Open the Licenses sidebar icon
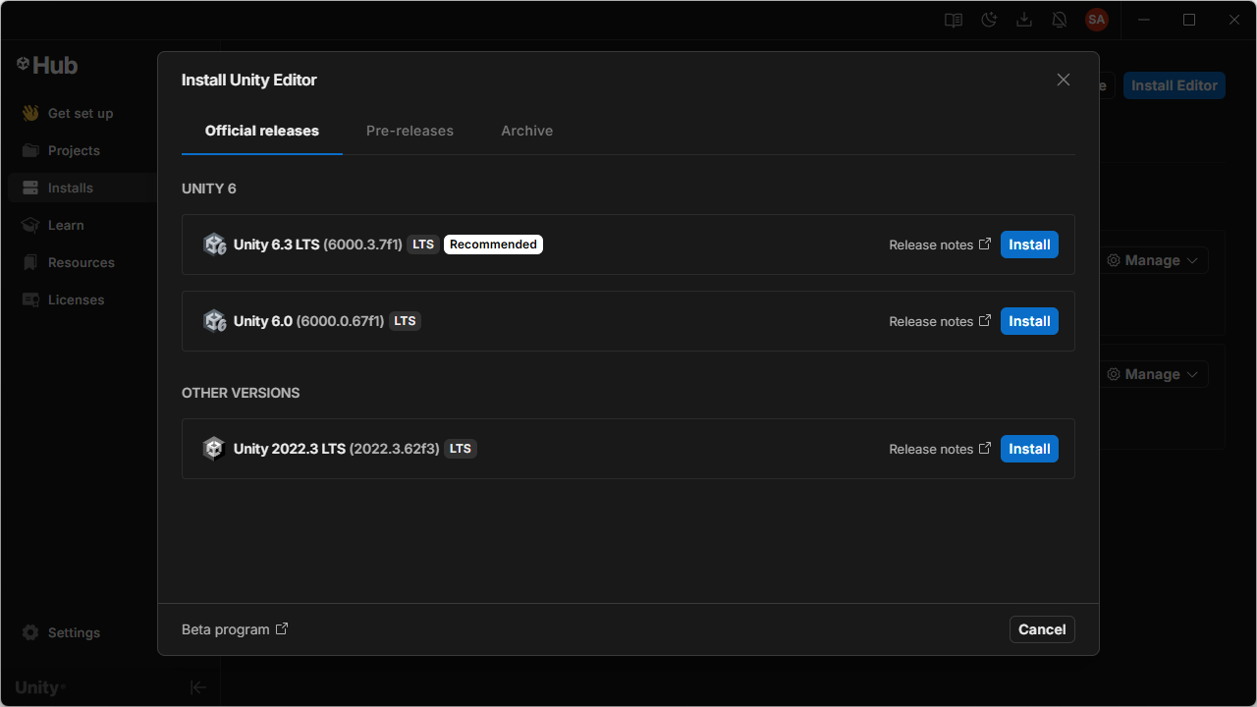 (x=30, y=299)
